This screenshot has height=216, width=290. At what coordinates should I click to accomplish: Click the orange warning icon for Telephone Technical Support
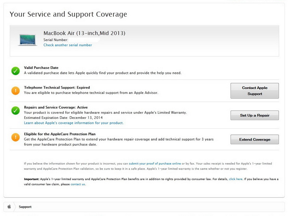[x=15, y=91]
